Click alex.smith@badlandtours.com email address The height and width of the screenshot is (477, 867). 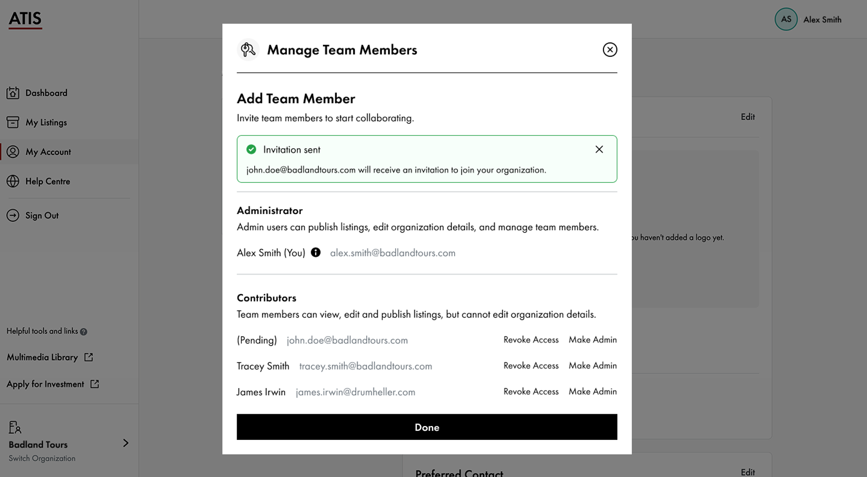tap(392, 253)
